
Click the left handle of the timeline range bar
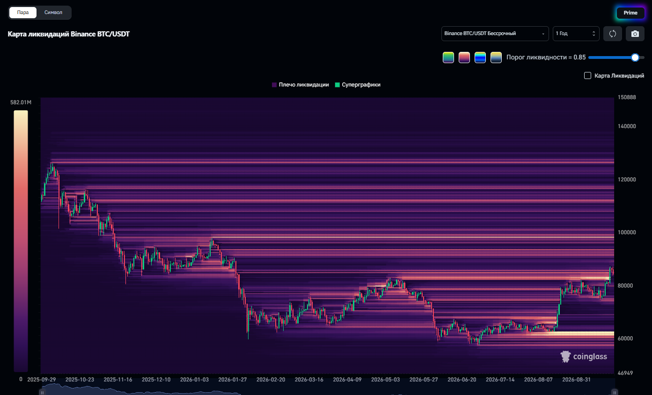coord(42,392)
